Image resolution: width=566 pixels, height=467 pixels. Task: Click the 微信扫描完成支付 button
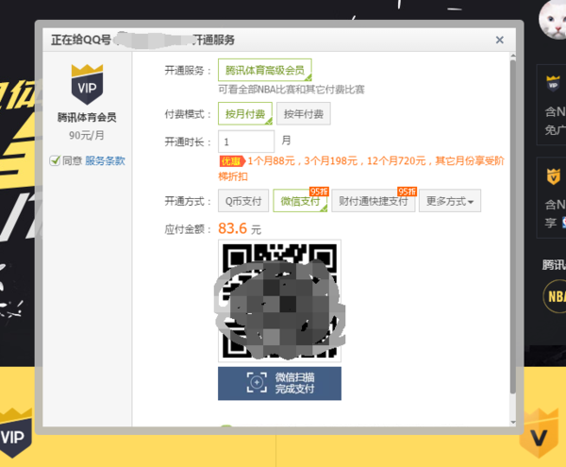(x=280, y=383)
